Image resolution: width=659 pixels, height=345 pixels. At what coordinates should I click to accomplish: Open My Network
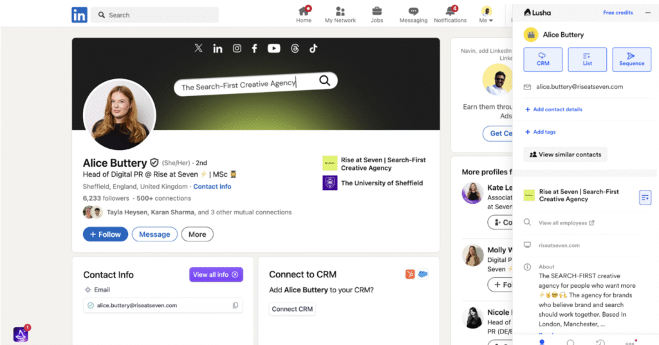point(340,15)
